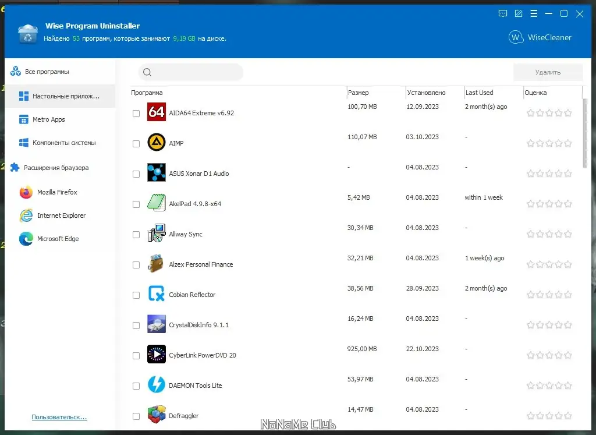
Task: Enable the CrystalDiskInfo 9.1.1 checkbox
Action: click(136, 326)
